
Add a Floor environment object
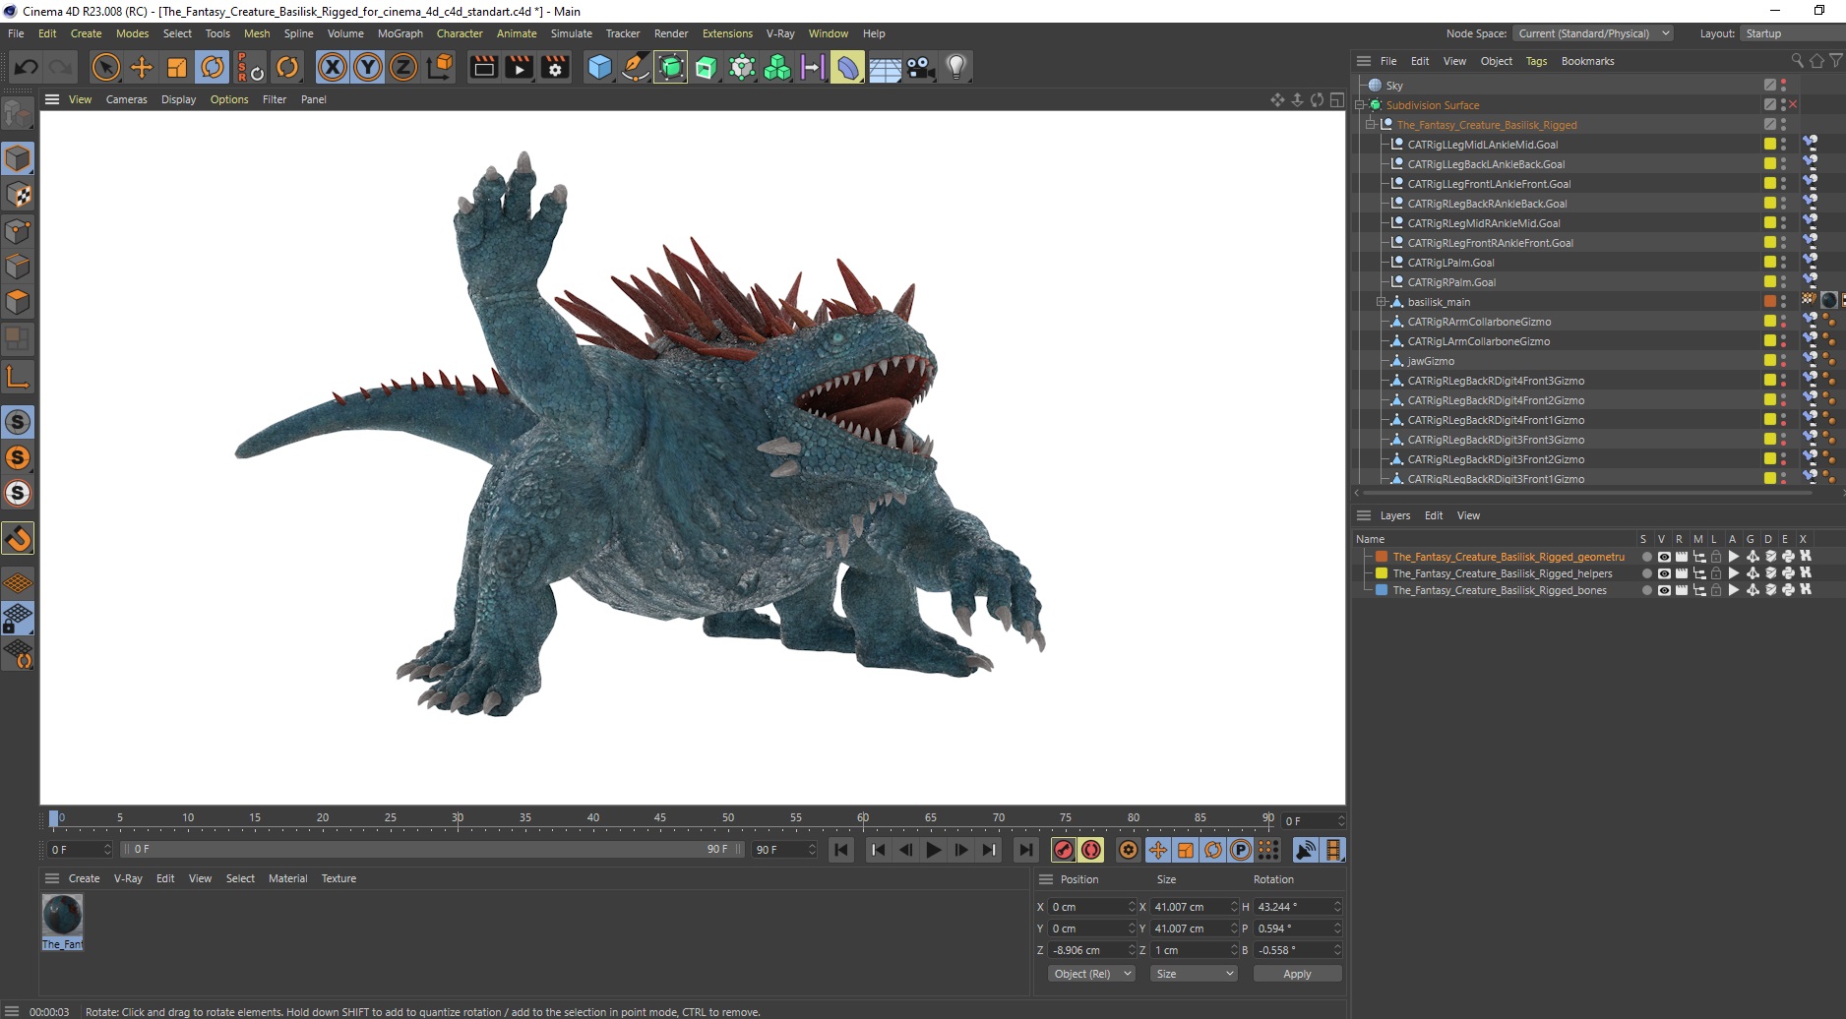coord(885,67)
